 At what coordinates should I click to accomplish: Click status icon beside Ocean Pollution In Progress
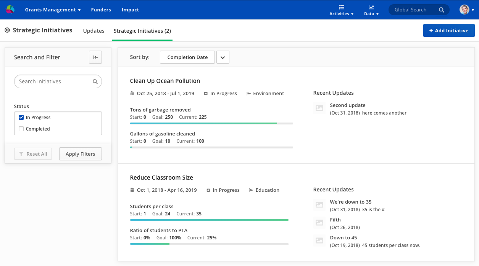[x=206, y=93]
